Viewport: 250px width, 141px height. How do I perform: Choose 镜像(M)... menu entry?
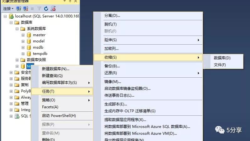pos(148,82)
